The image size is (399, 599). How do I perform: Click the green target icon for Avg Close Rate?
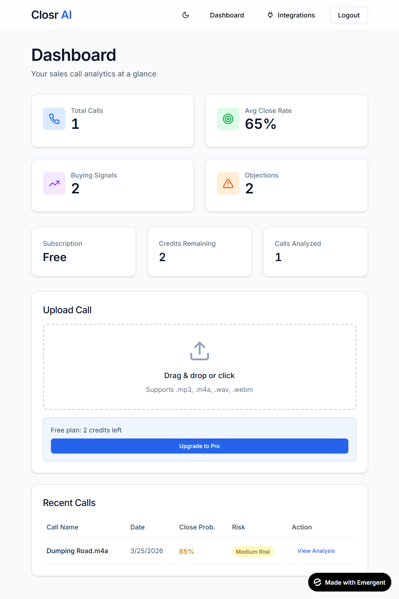[x=228, y=119]
